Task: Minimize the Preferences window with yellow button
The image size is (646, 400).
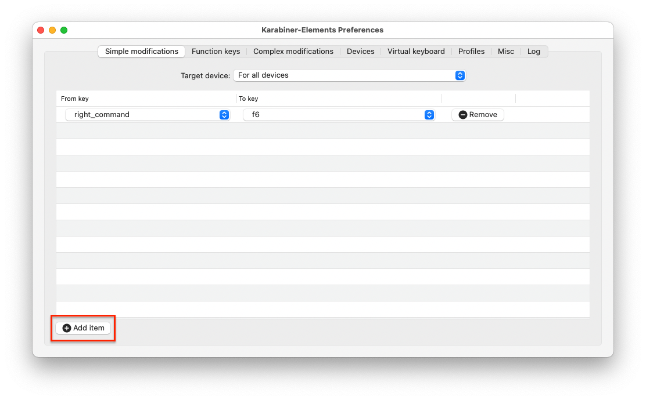Action: pyautogui.click(x=52, y=30)
